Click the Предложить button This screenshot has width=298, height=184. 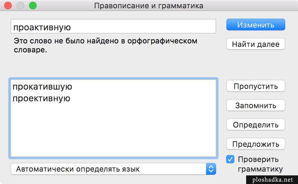tap(255, 144)
